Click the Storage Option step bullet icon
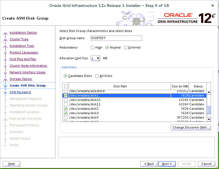 5,79
